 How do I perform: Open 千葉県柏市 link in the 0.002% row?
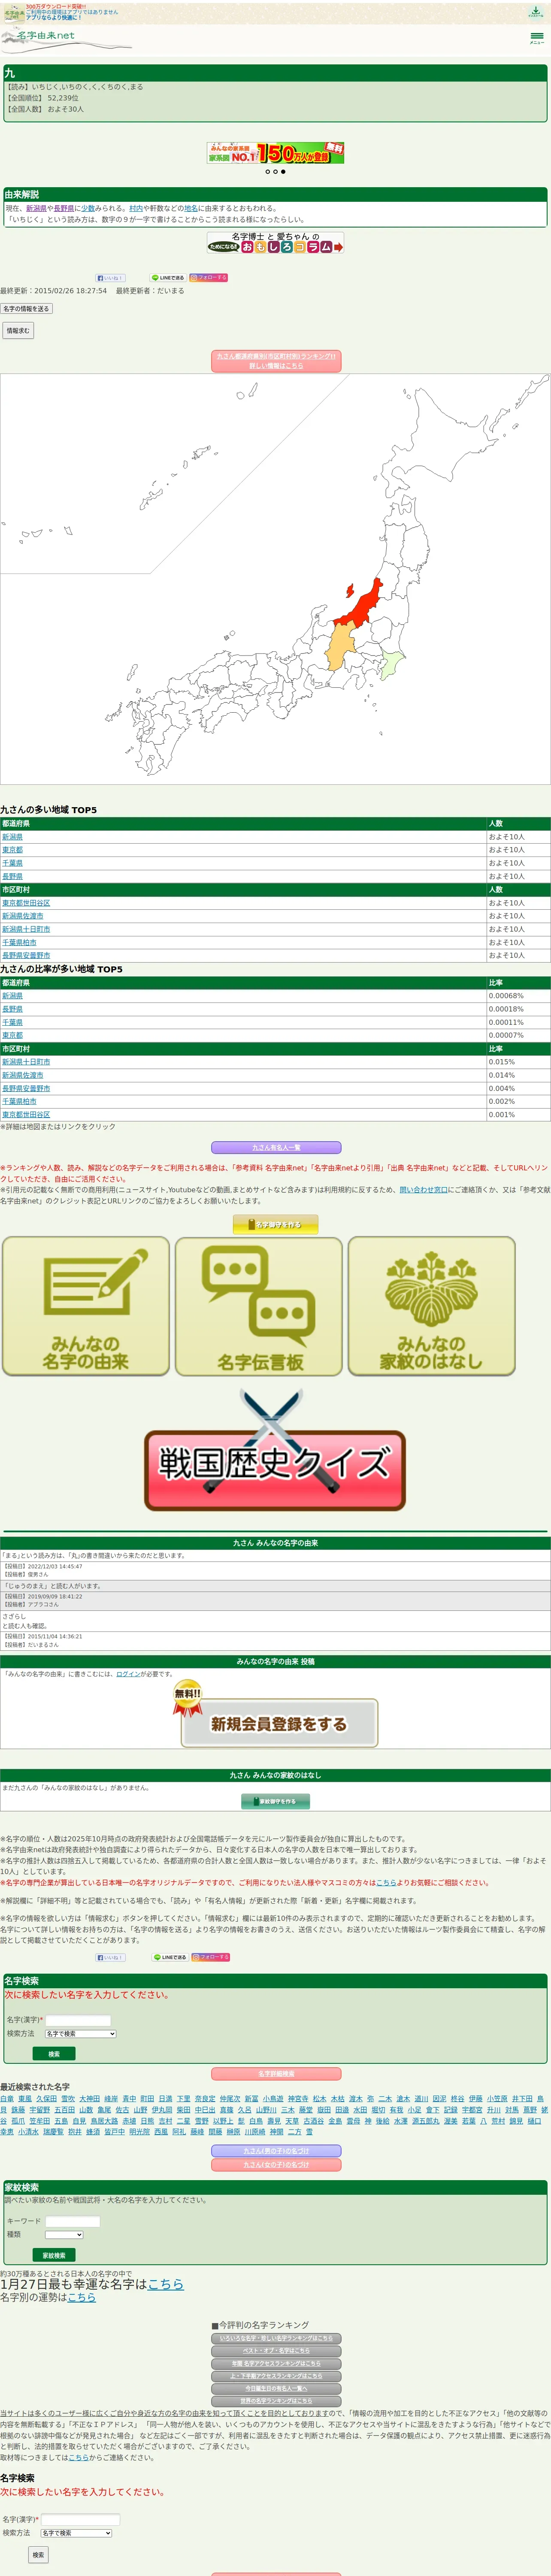coord(19,1101)
